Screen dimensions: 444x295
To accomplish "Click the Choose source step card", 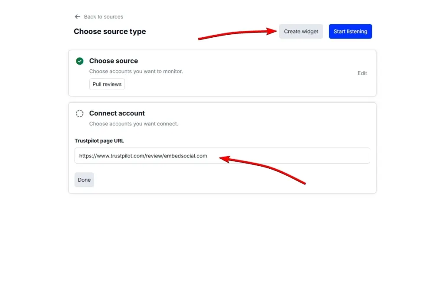I will (222, 73).
